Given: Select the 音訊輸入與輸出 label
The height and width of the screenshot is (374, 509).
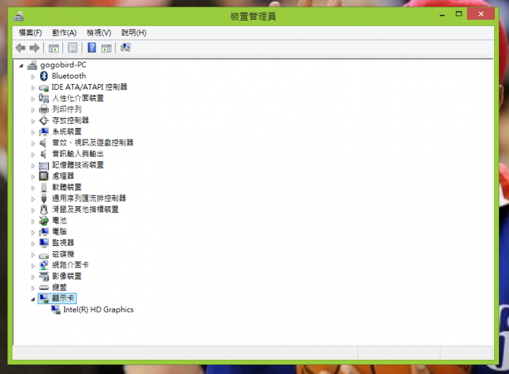Looking at the screenshot, I should (78, 153).
